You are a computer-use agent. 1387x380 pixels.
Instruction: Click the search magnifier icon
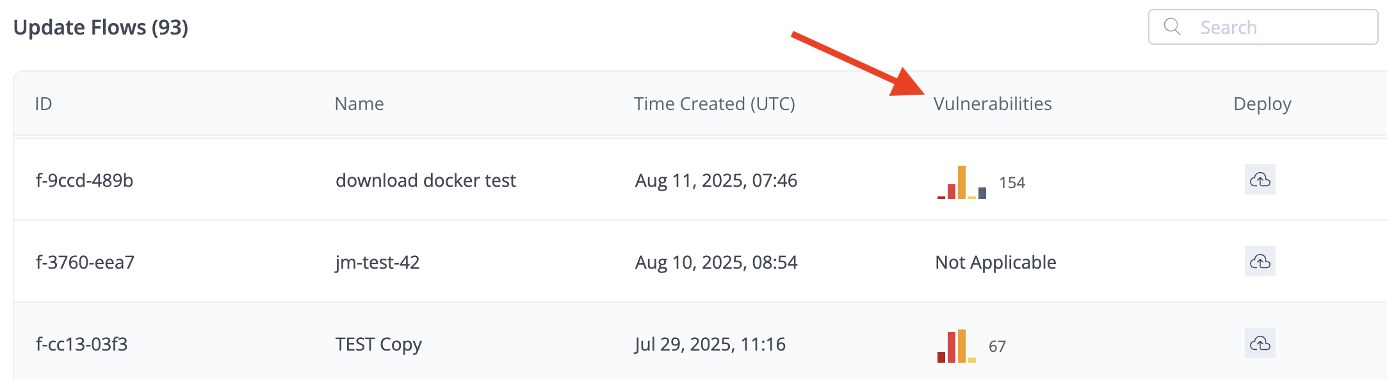tap(1172, 27)
